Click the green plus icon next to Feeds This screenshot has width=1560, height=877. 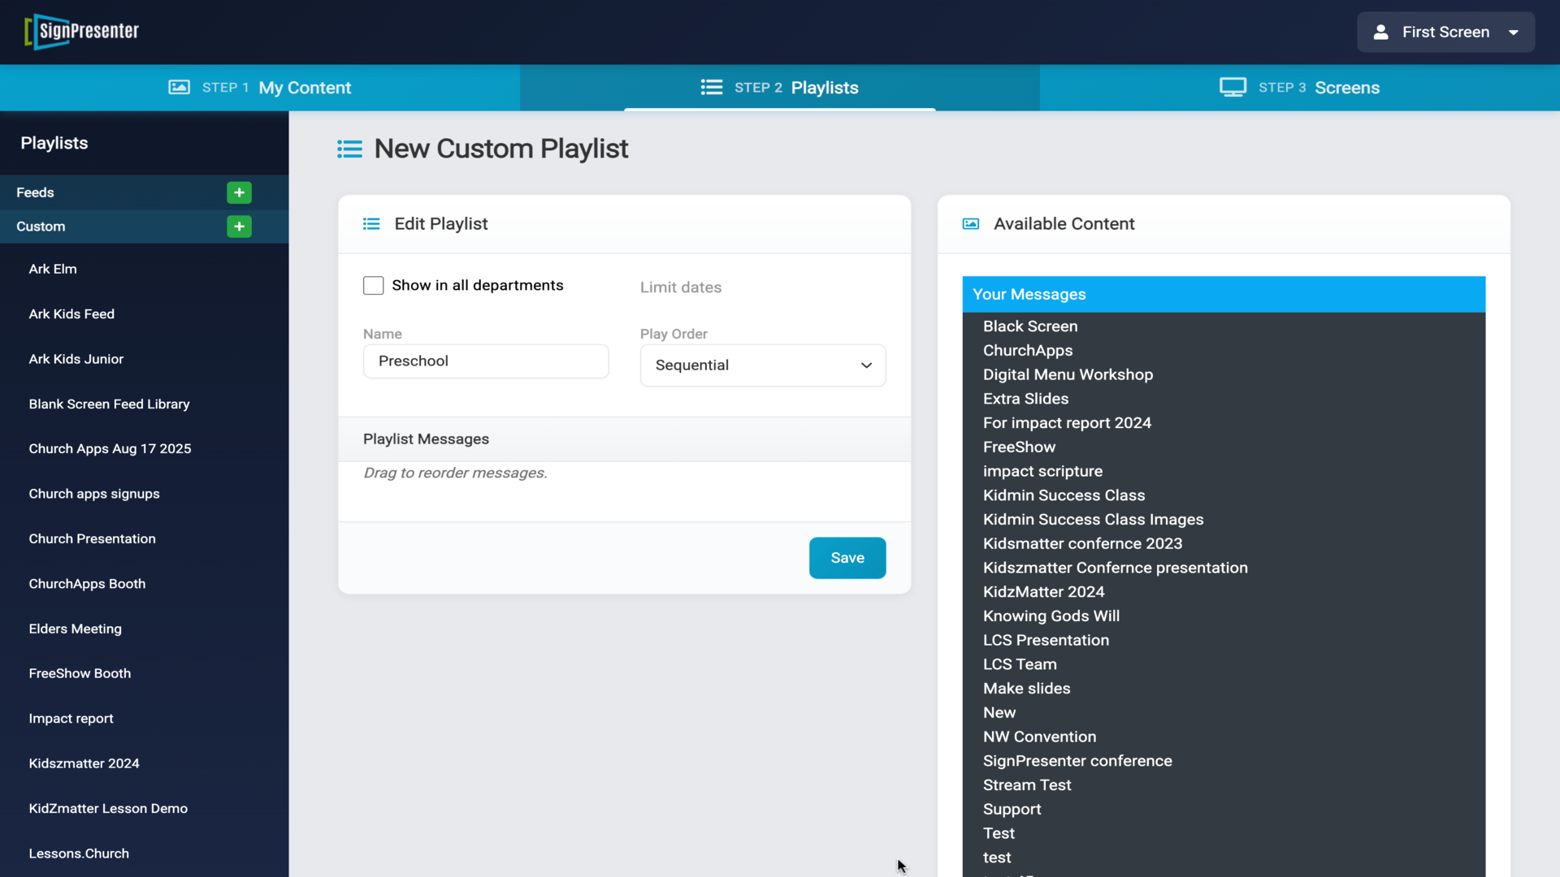[239, 192]
